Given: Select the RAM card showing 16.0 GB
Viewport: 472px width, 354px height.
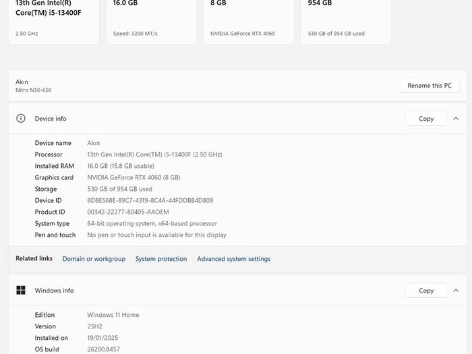Looking at the screenshot, I should pos(151,21).
